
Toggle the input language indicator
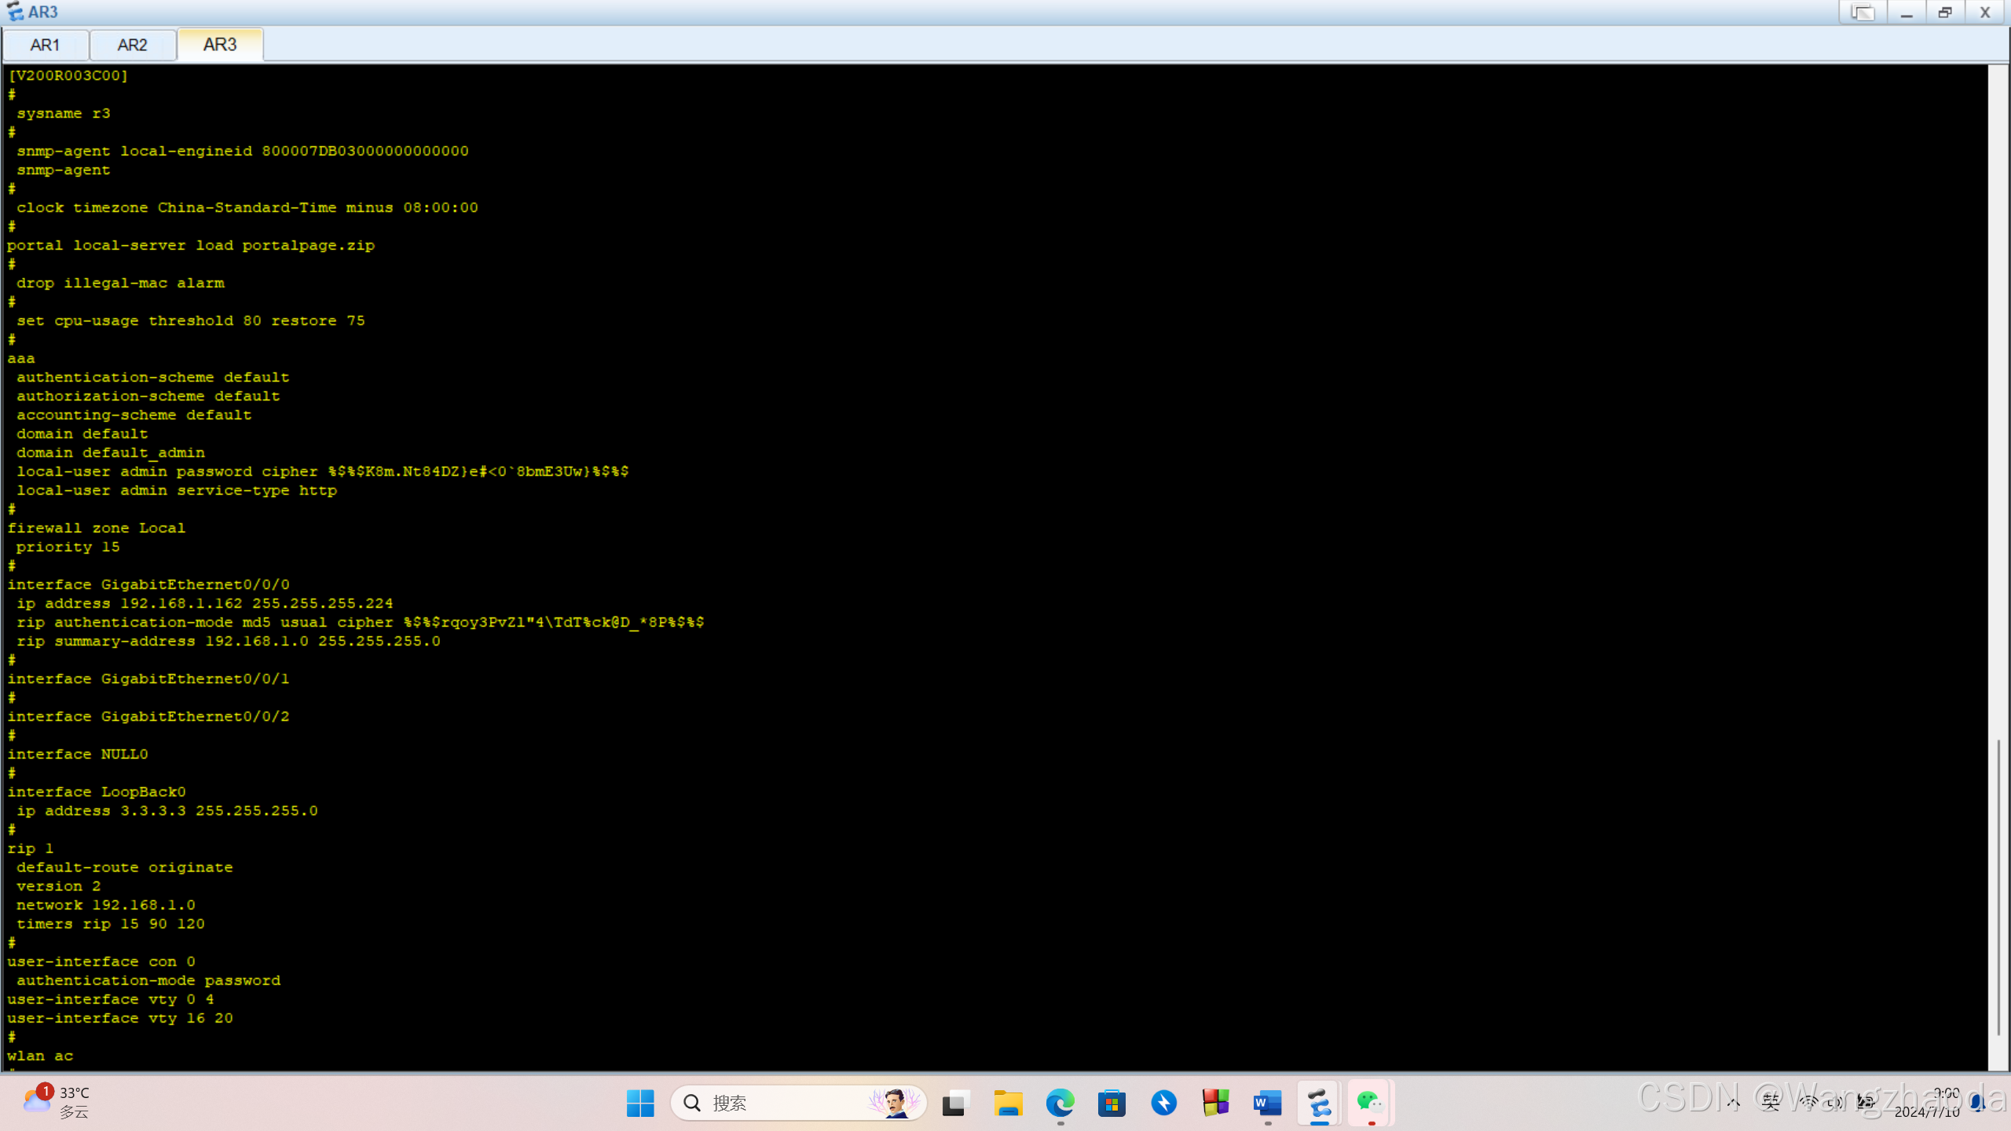[1771, 1103]
